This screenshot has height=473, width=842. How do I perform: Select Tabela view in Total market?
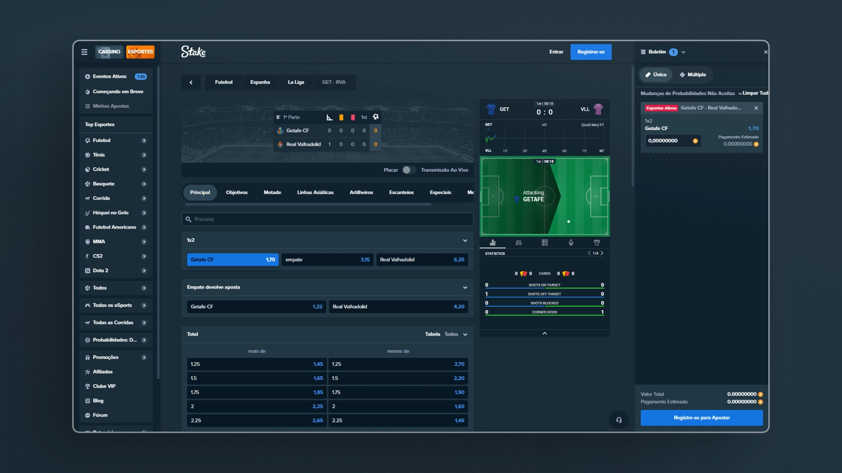[x=432, y=334]
